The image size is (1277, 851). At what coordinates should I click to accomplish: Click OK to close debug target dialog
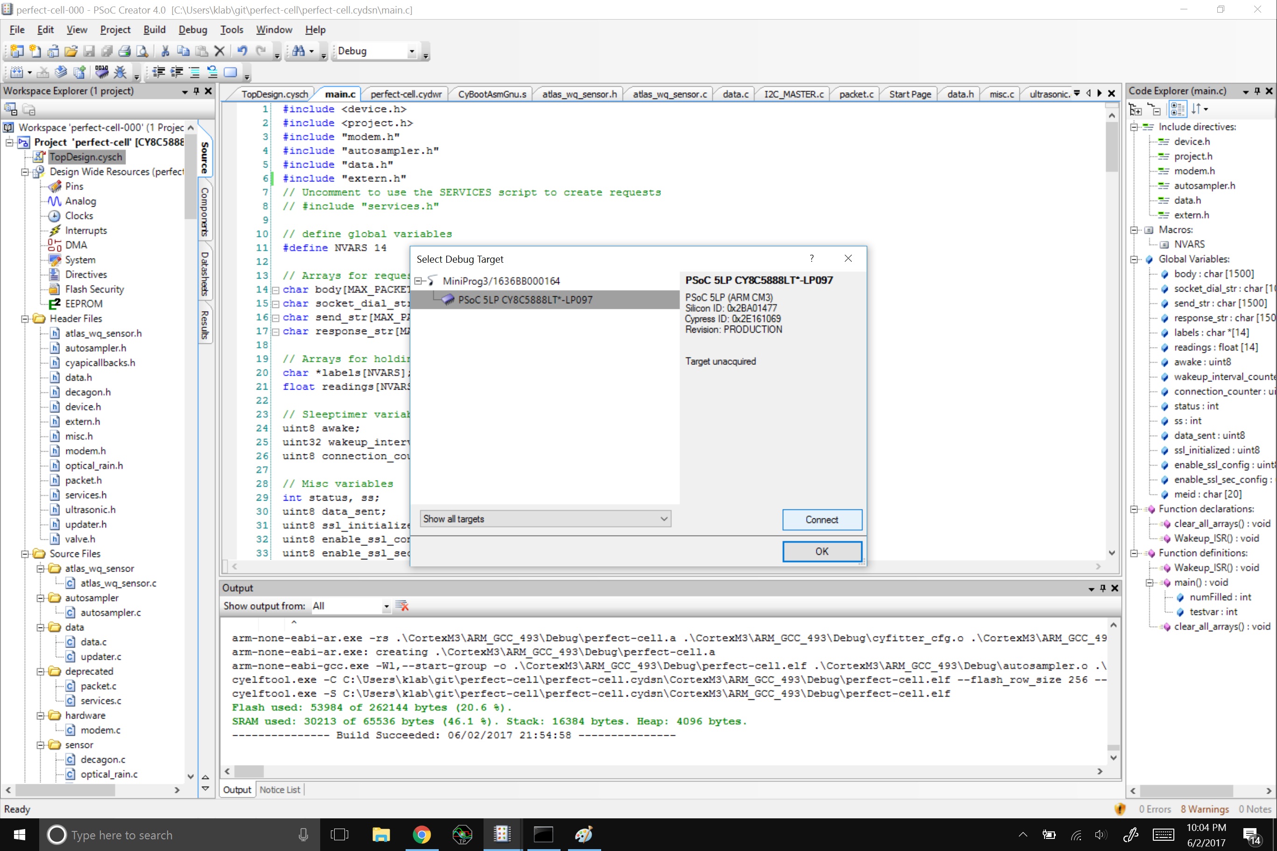coord(821,551)
